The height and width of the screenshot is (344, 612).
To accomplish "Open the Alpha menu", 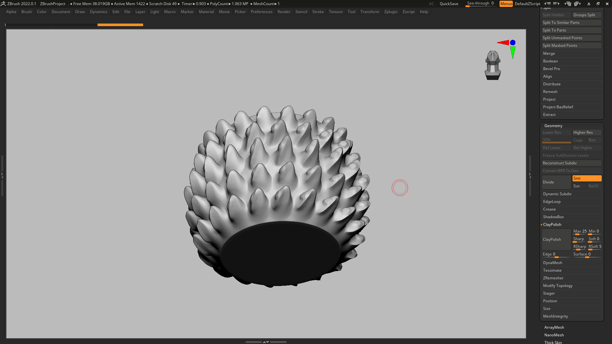I will [11, 12].
